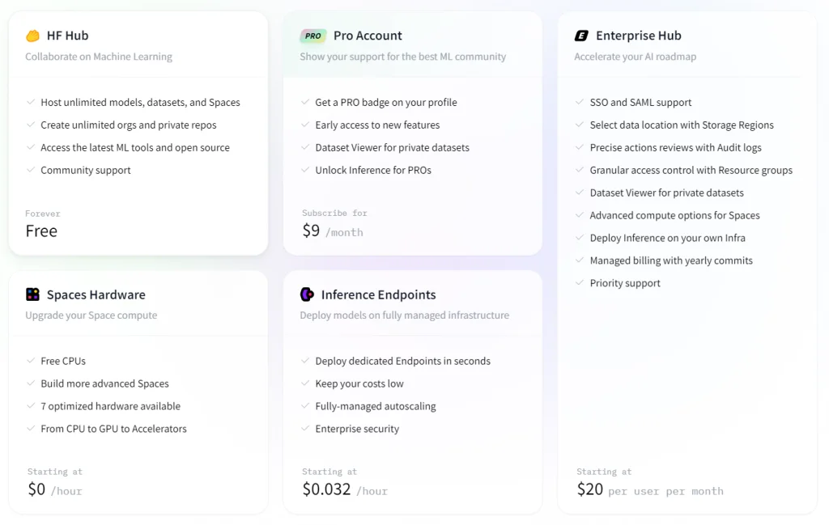The height and width of the screenshot is (525, 829).
Task: Open the Inference Endpoints heading
Action: (378, 294)
